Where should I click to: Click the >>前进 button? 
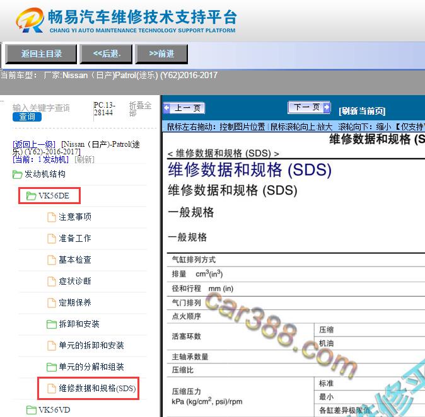pyautogui.click(x=161, y=54)
